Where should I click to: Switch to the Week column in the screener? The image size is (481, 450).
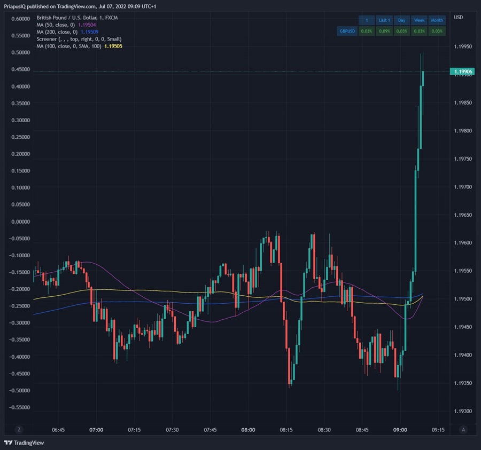tap(420, 20)
